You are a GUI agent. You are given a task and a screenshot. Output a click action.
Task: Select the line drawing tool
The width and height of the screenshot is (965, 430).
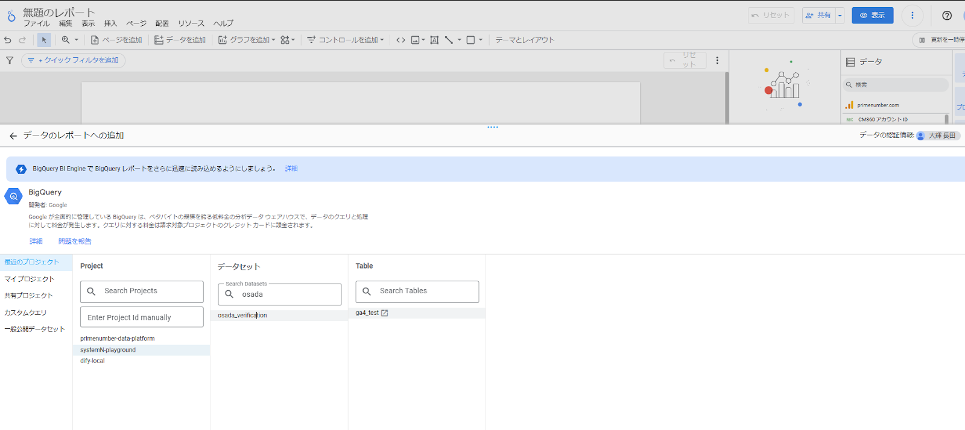[x=449, y=40]
